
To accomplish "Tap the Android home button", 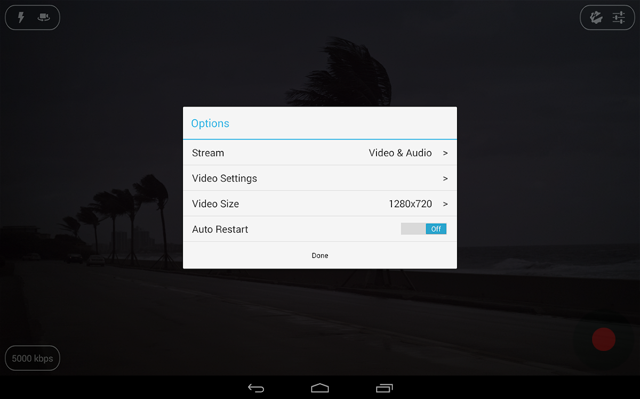I will [320, 388].
